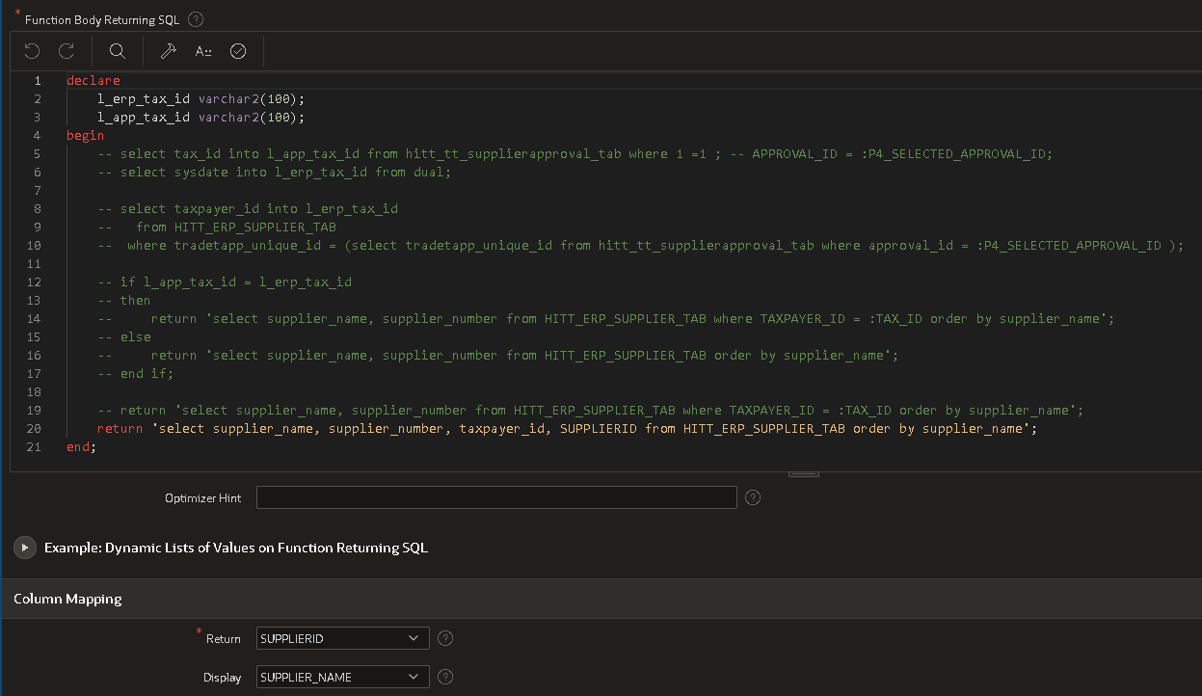This screenshot has height=696, width=1202.
Task: Show help for Display column mapping
Action: tap(445, 677)
